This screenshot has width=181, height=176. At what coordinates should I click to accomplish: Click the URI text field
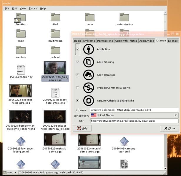[134, 121]
